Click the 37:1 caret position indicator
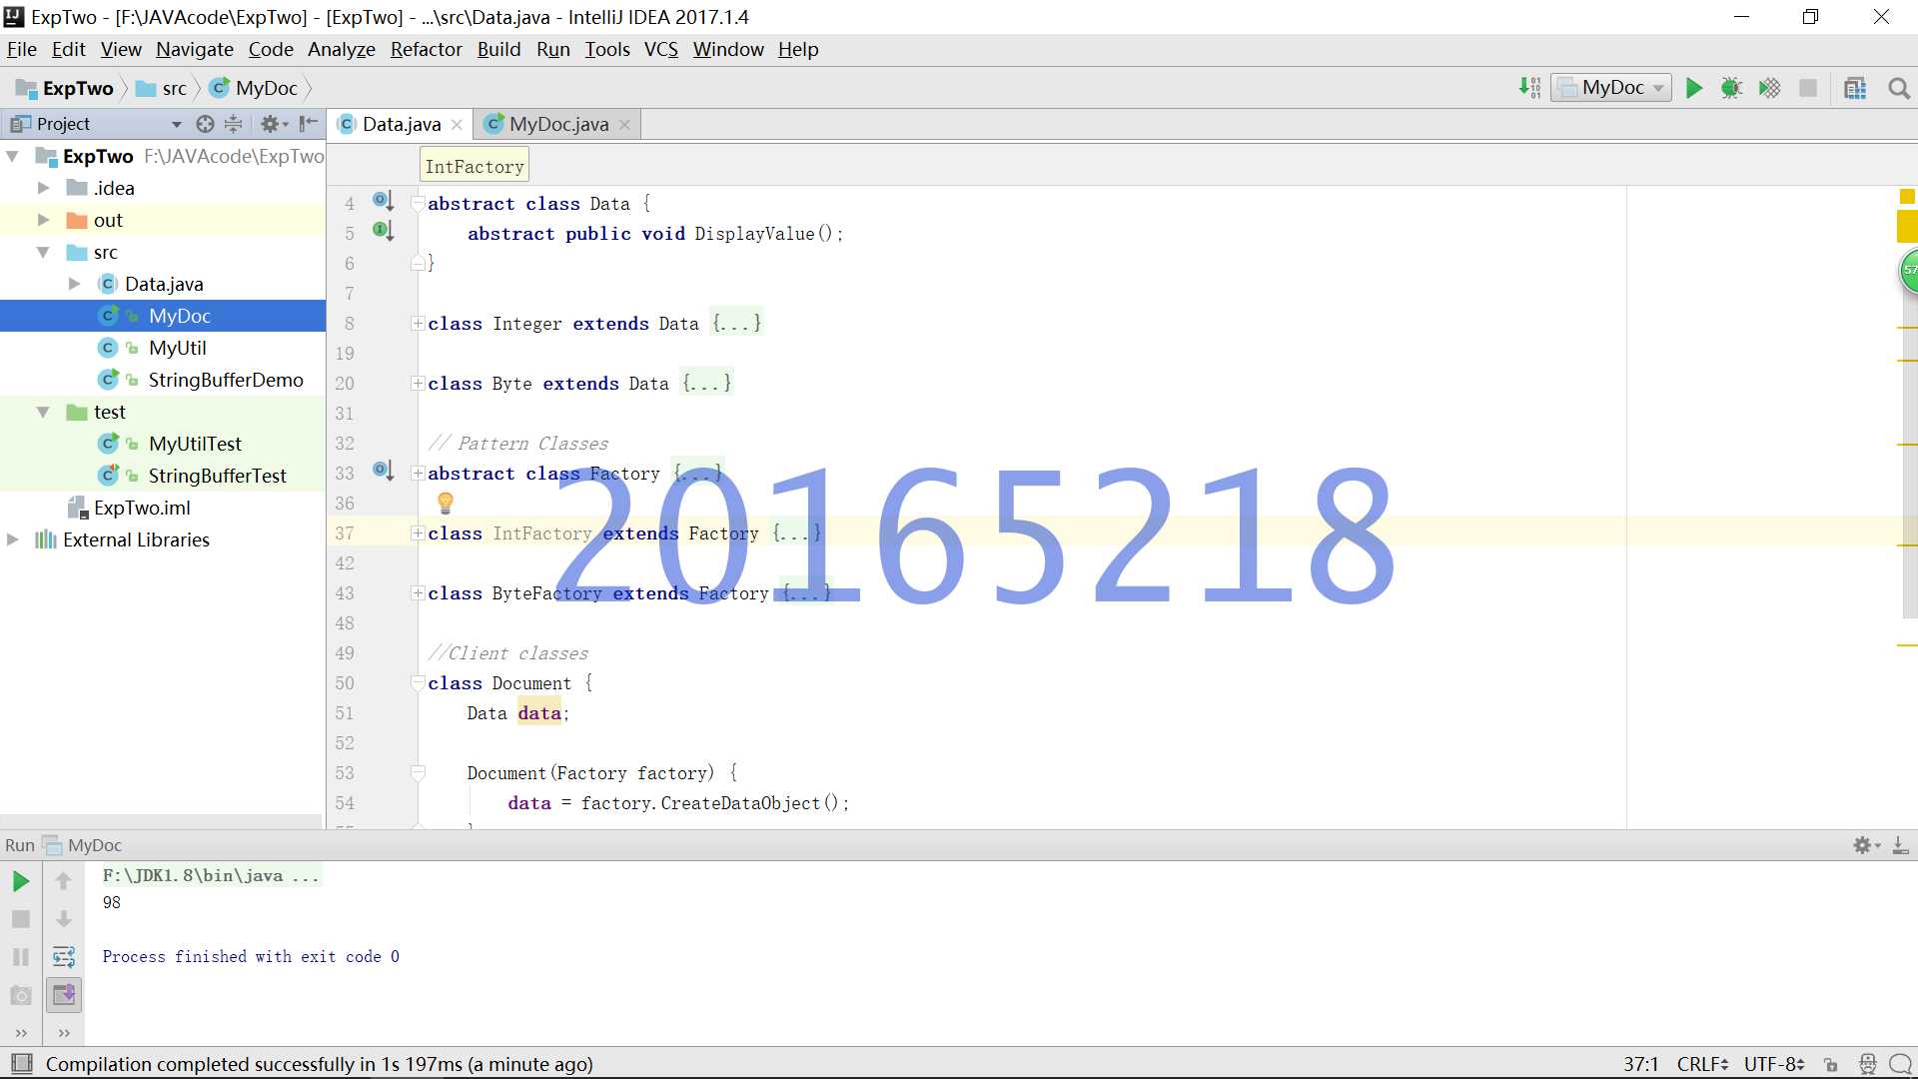 pos(1640,1065)
